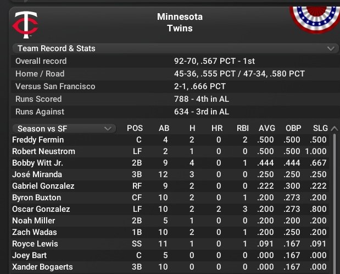Viewport: 340px width, 274px height.
Task: Click the patriotic bunting ribbon icon
Action: [x=316, y=15]
